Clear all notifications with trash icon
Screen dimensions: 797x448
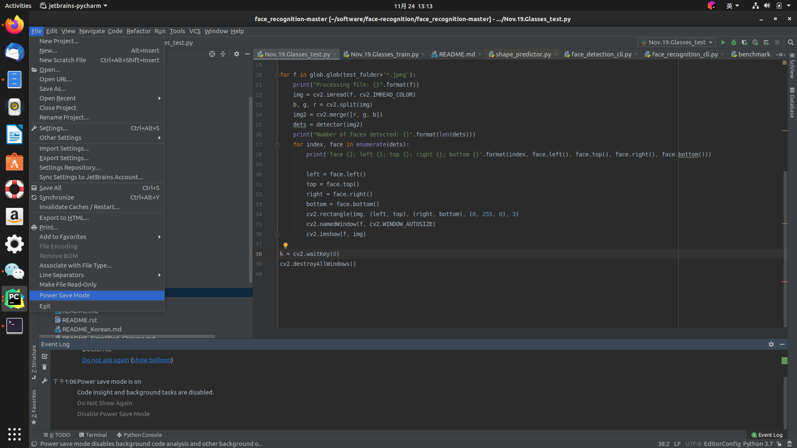pyautogui.click(x=44, y=367)
